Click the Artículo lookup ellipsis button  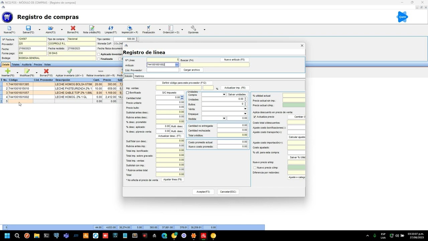(x=177, y=65)
